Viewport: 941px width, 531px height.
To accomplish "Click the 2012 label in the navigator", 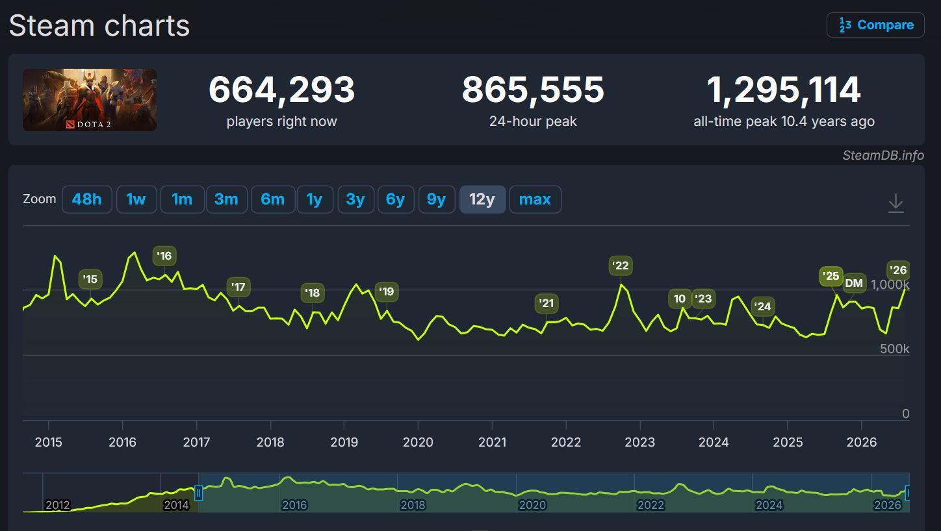I will (57, 505).
